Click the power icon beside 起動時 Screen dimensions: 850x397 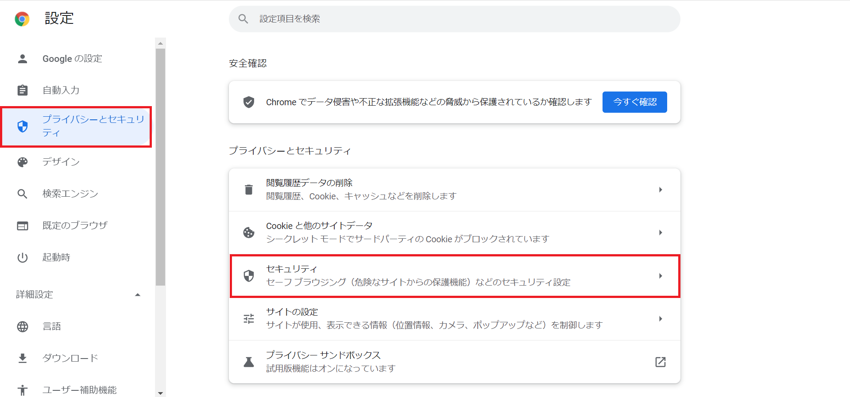[x=23, y=258]
